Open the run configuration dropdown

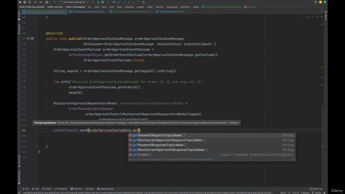pyautogui.click(x=74, y=2)
